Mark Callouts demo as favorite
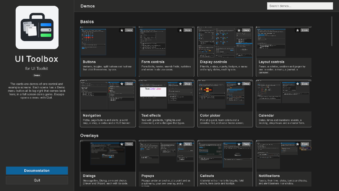Image resolution: width=339 pixels, height=191 pixels. (x=239, y=144)
